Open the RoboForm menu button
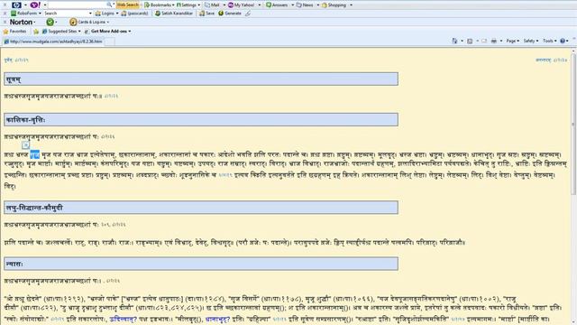Image resolution: width=577 pixels, height=325 pixels. click(x=26, y=14)
